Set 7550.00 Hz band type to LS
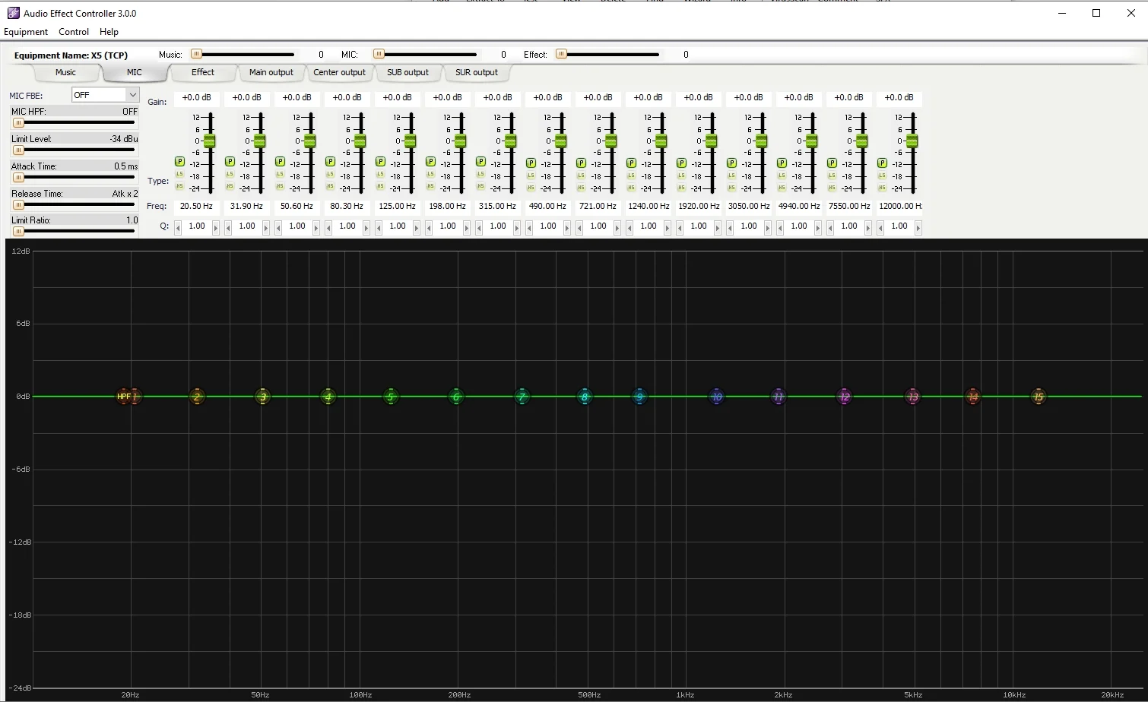 [832, 175]
